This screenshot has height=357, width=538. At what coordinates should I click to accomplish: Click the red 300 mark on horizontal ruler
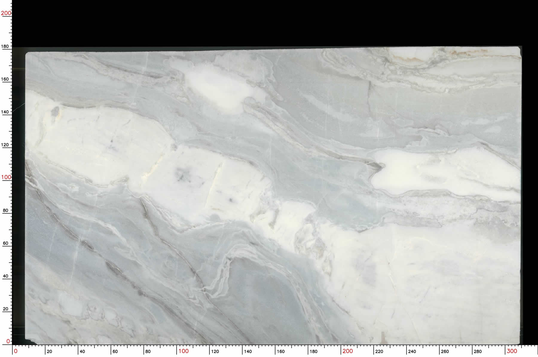512,351
